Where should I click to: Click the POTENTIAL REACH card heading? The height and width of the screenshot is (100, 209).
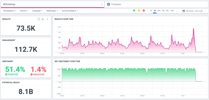point(11,83)
